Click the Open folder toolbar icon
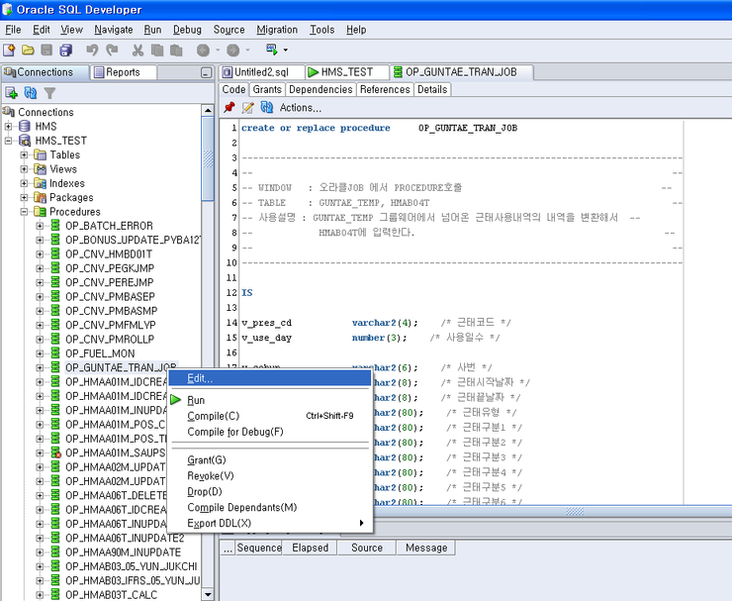 28,50
